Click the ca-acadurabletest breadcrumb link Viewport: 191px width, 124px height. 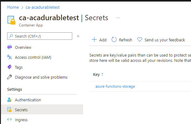(x=42, y=7)
